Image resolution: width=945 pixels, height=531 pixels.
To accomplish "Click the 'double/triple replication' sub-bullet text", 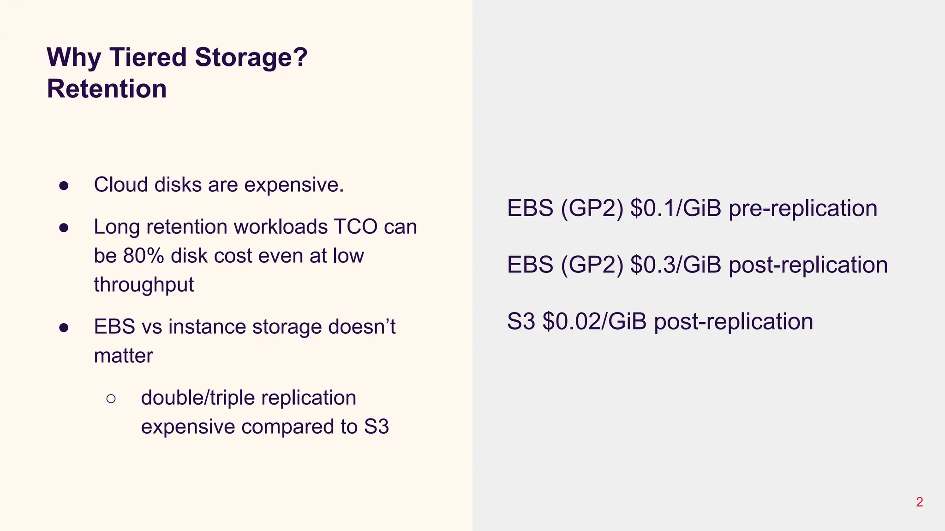I will (x=249, y=398).
